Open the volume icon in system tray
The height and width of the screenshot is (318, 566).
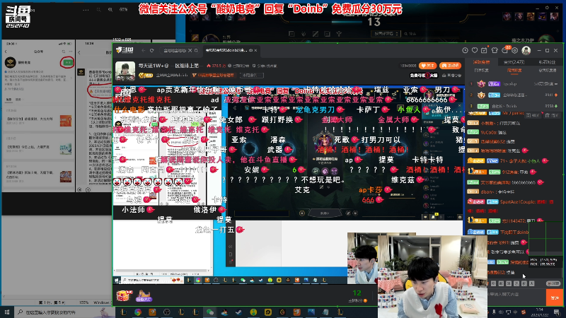pyautogui.click(x=501, y=312)
